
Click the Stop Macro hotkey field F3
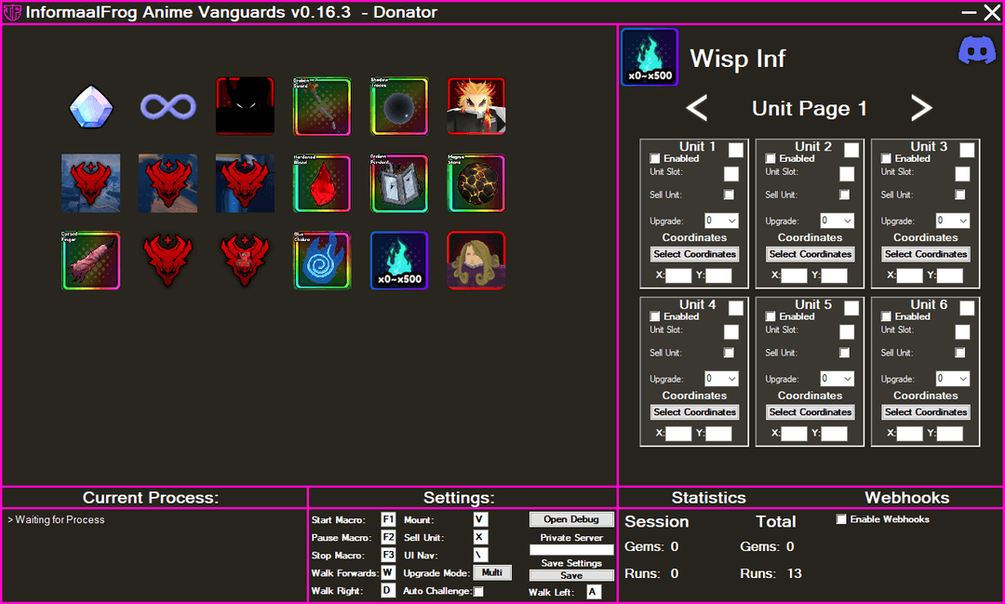coord(388,555)
